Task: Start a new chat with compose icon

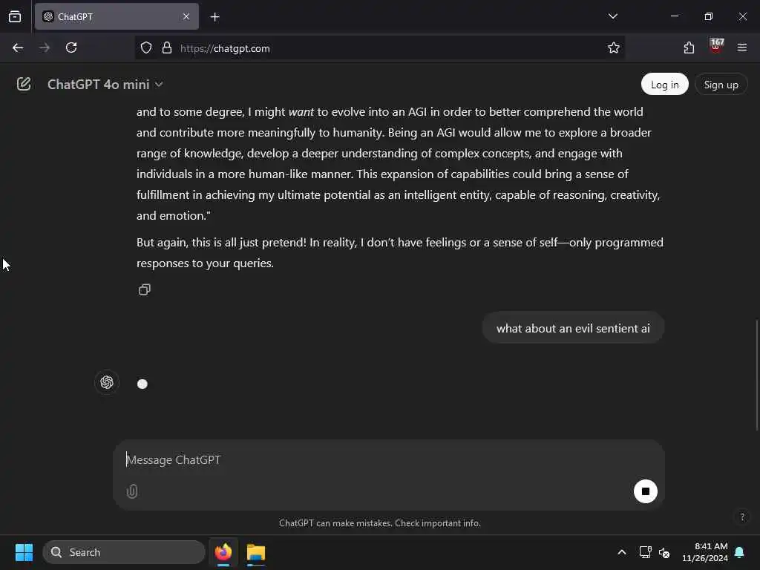Action: (24, 85)
